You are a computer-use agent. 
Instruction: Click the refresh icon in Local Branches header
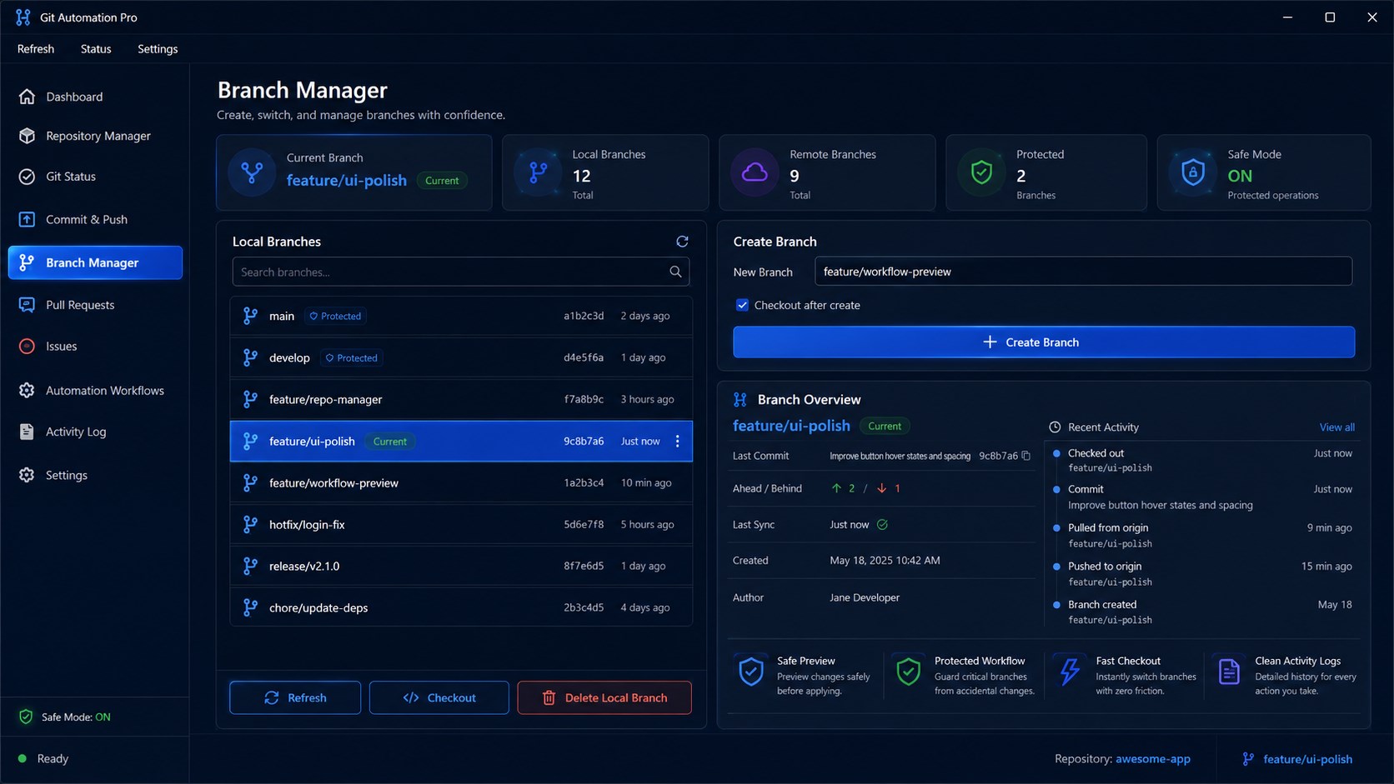click(x=682, y=242)
